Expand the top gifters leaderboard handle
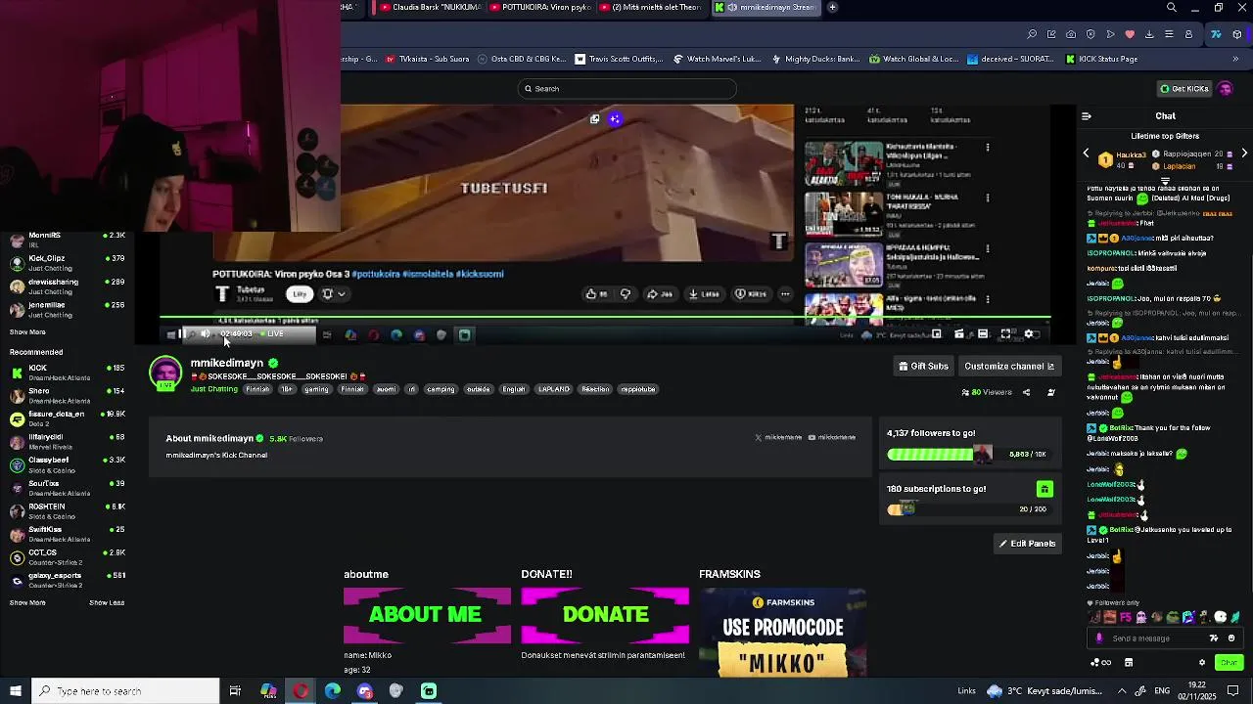The height and width of the screenshot is (704, 1253). [1165, 181]
